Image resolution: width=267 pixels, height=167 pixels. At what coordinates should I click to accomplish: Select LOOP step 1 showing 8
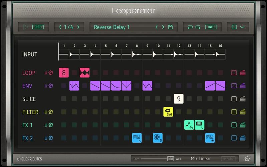pyautogui.click(x=64, y=73)
